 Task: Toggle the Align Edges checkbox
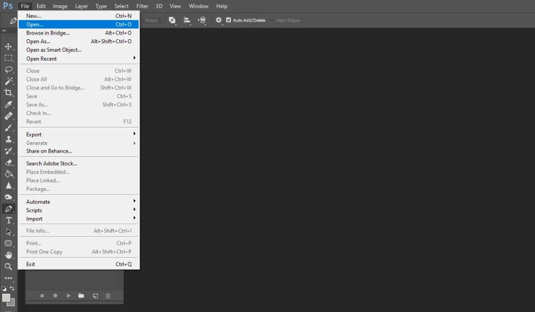click(x=272, y=20)
